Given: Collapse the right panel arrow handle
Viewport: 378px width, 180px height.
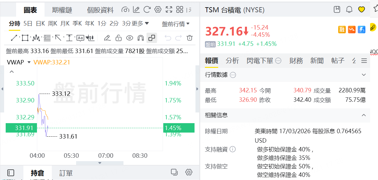Looking at the screenshot, I should (197, 89).
